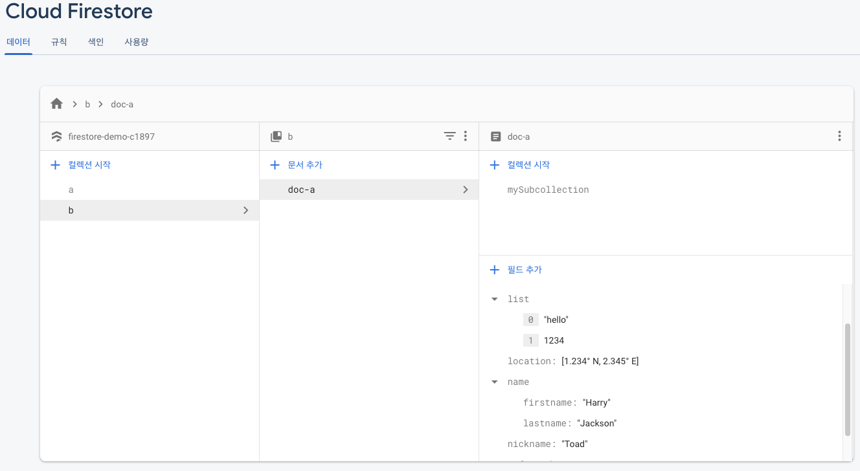860x471 pixels.
Task: Click 컬렉션 시작 in the doc-a panel
Action: [x=528, y=165]
